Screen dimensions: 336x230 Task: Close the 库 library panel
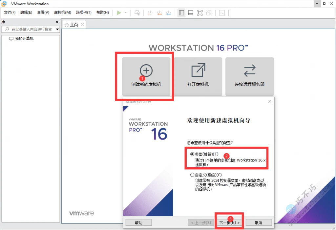pyautogui.click(x=57, y=22)
